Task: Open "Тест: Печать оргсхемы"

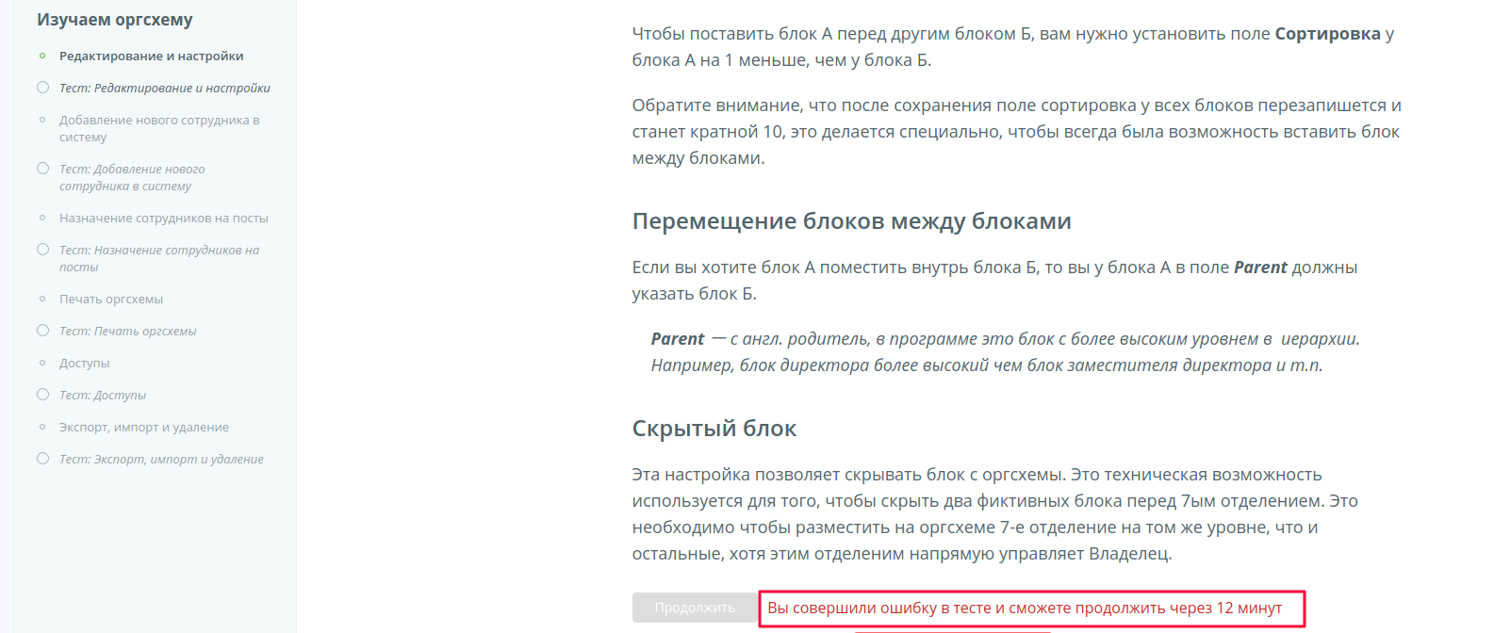Action: click(x=127, y=332)
